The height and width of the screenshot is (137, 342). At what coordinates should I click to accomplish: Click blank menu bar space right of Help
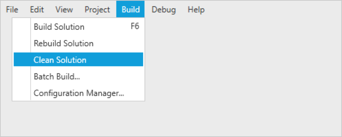[274, 10]
